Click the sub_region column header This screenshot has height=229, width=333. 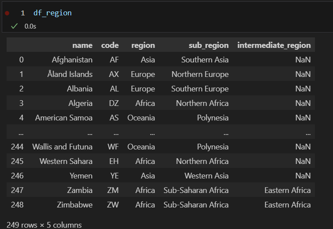(x=208, y=45)
